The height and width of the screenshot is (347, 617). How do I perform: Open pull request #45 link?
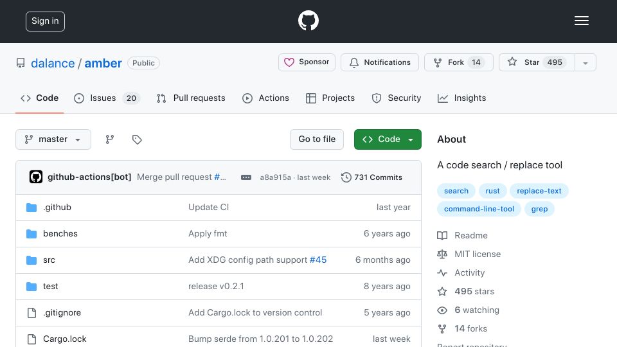318,260
